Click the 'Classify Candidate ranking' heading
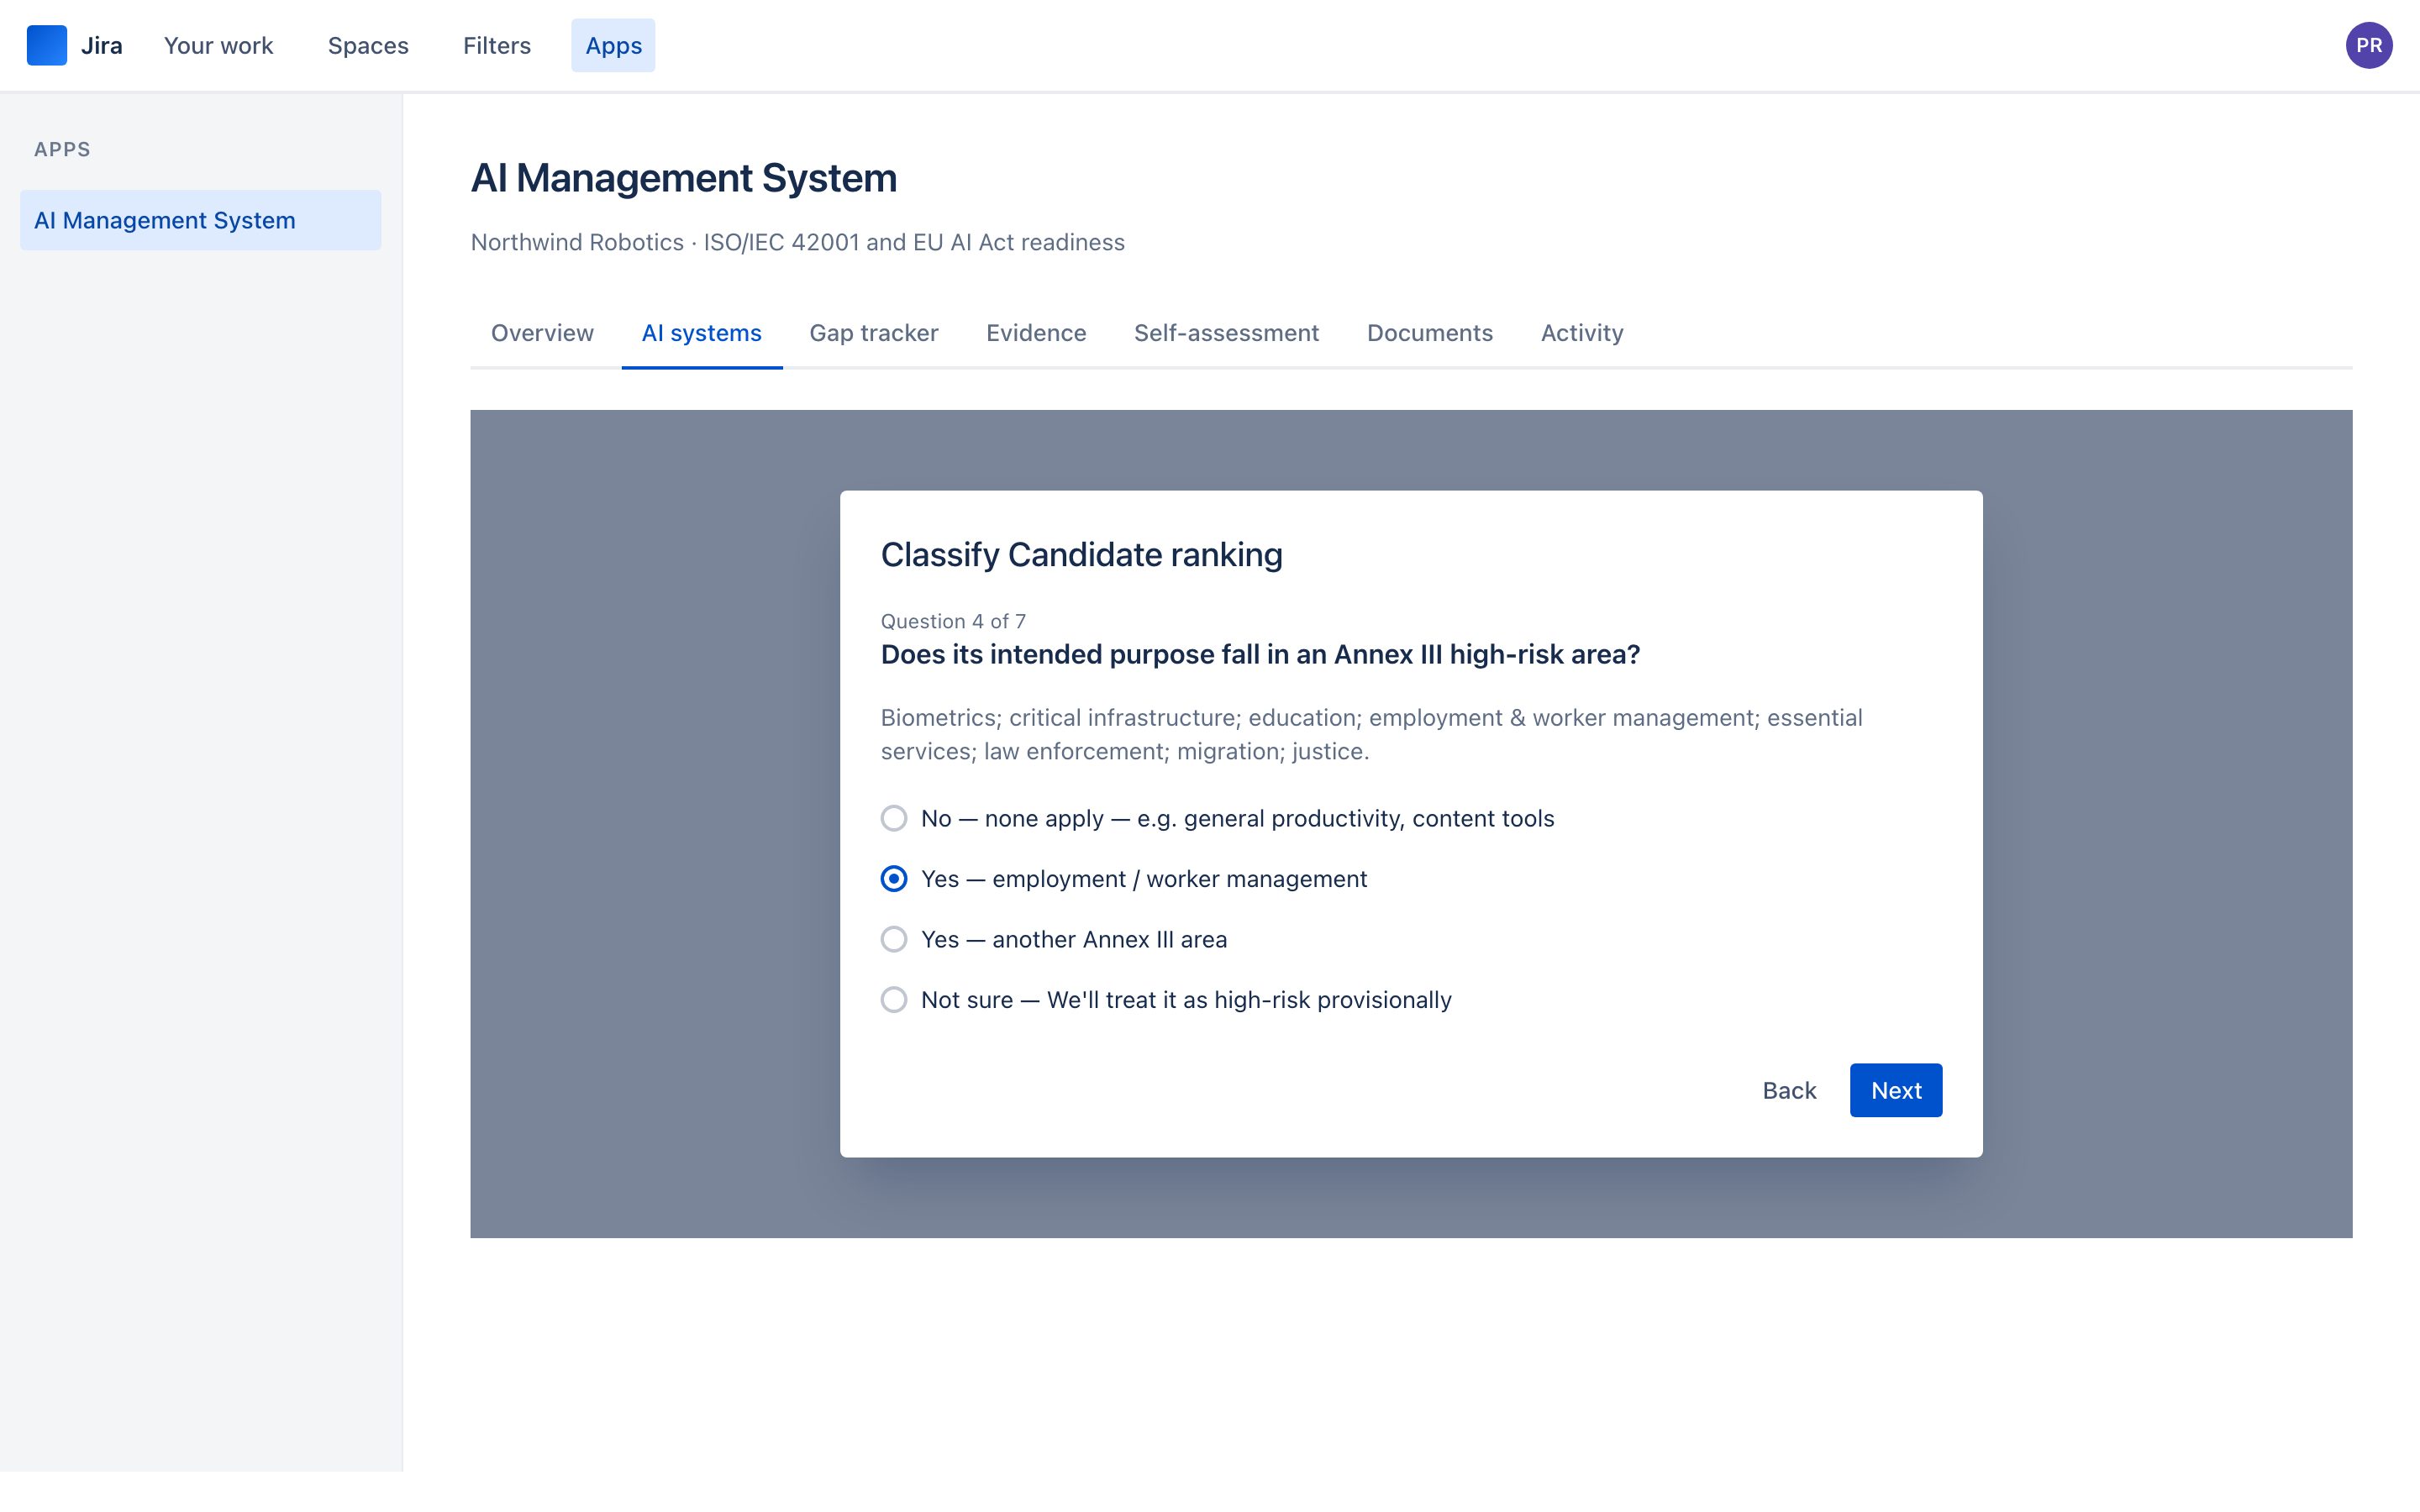This screenshot has height=1512, width=2420. (x=1081, y=554)
